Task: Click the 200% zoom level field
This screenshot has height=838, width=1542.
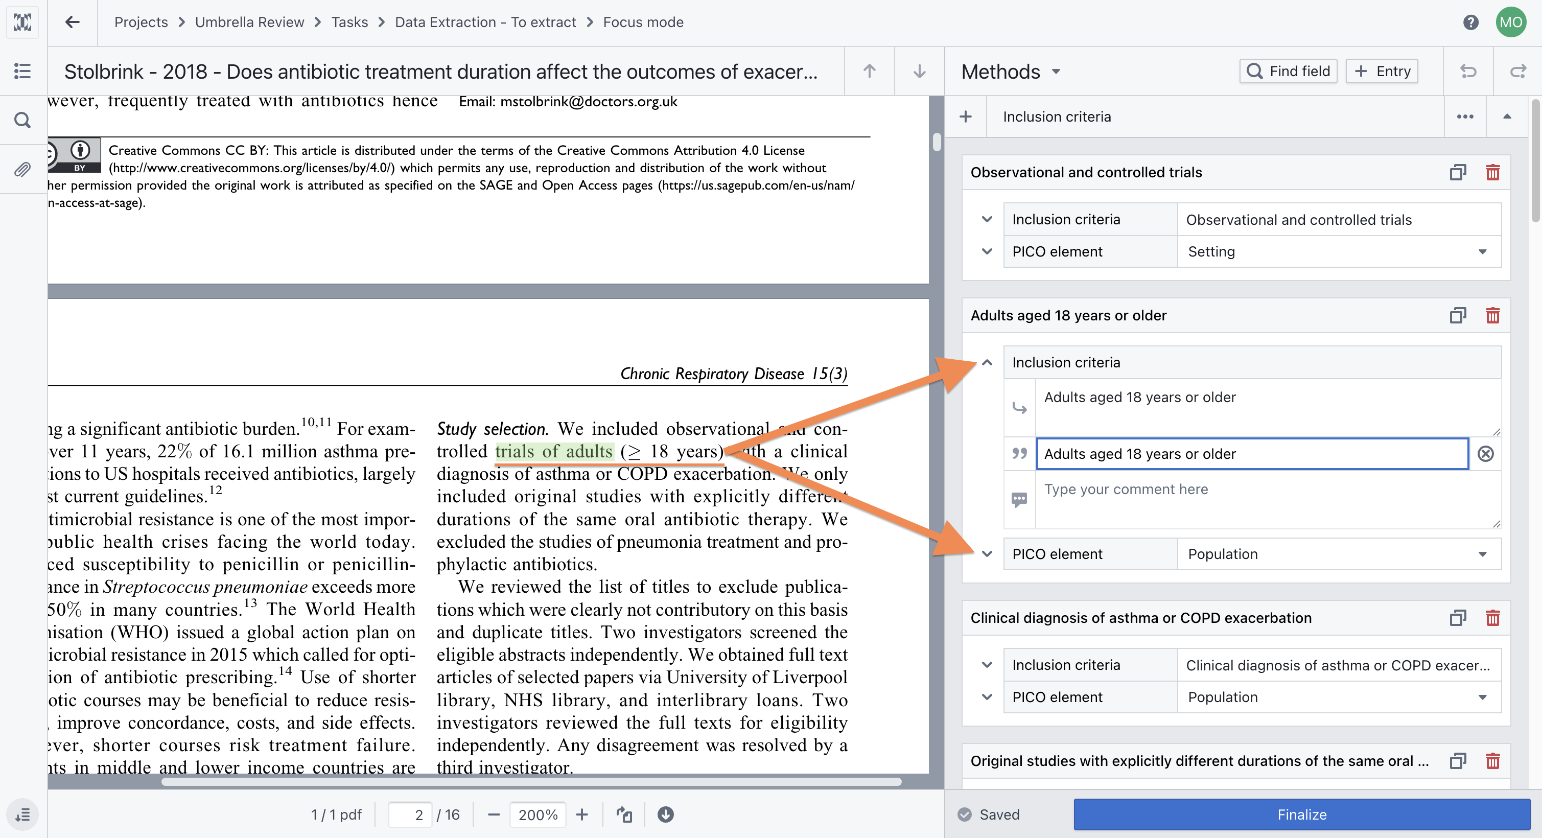Action: pos(538,814)
